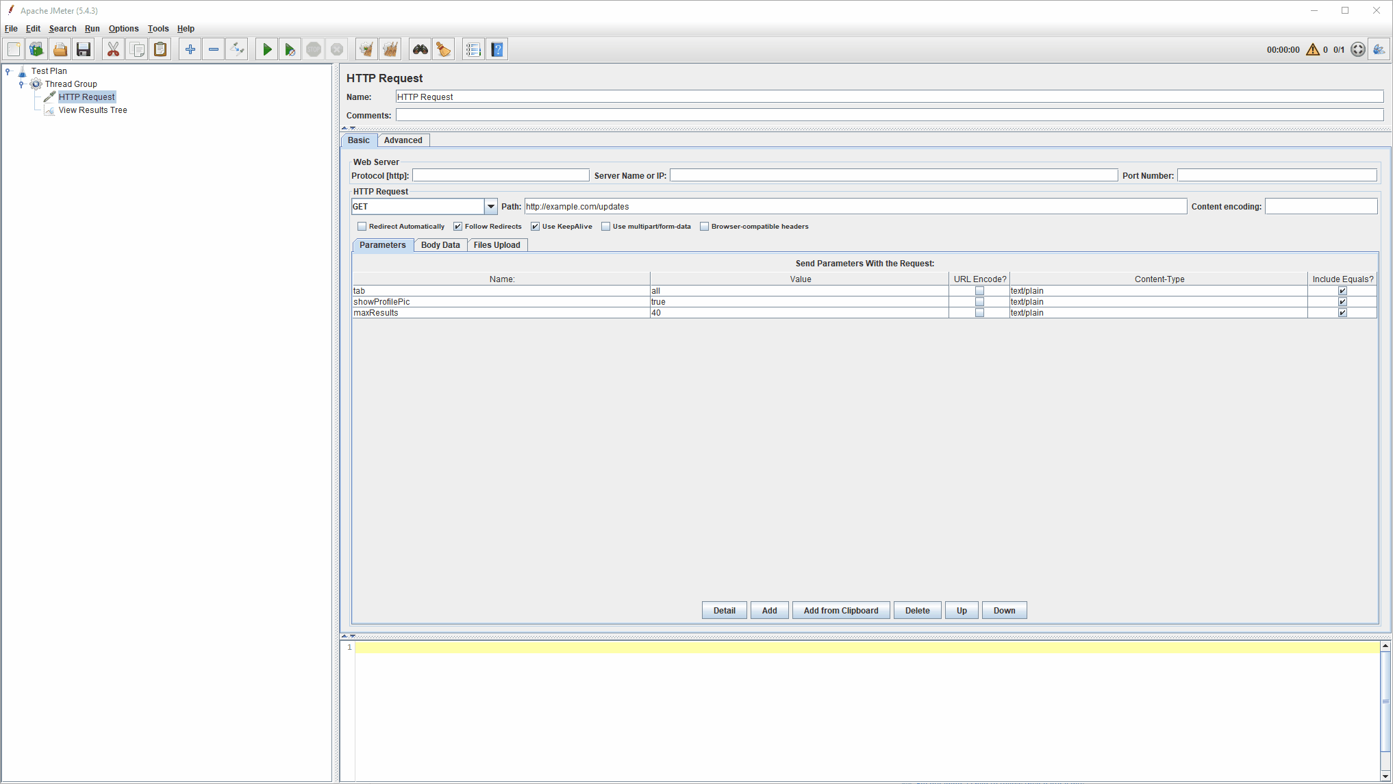
Task: Click Start no pauses toolbar icon
Action: point(290,49)
